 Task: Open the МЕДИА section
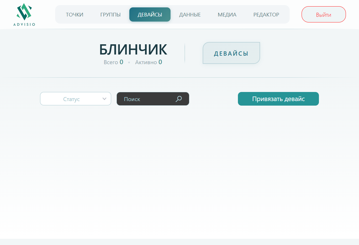pyautogui.click(x=227, y=14)
